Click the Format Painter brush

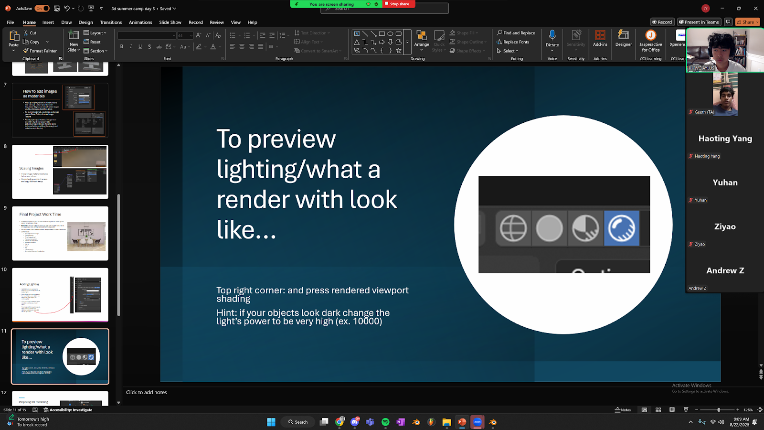(x=26, y=51)
